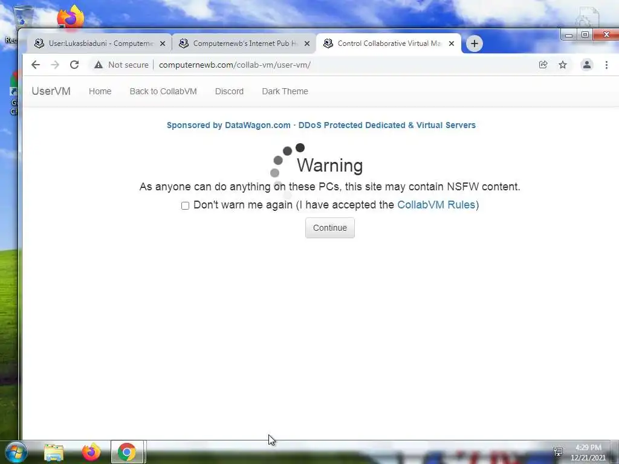The image size is (619, 464).
Task: Click the UserVM brand link
Action: [x=51, y=91]
